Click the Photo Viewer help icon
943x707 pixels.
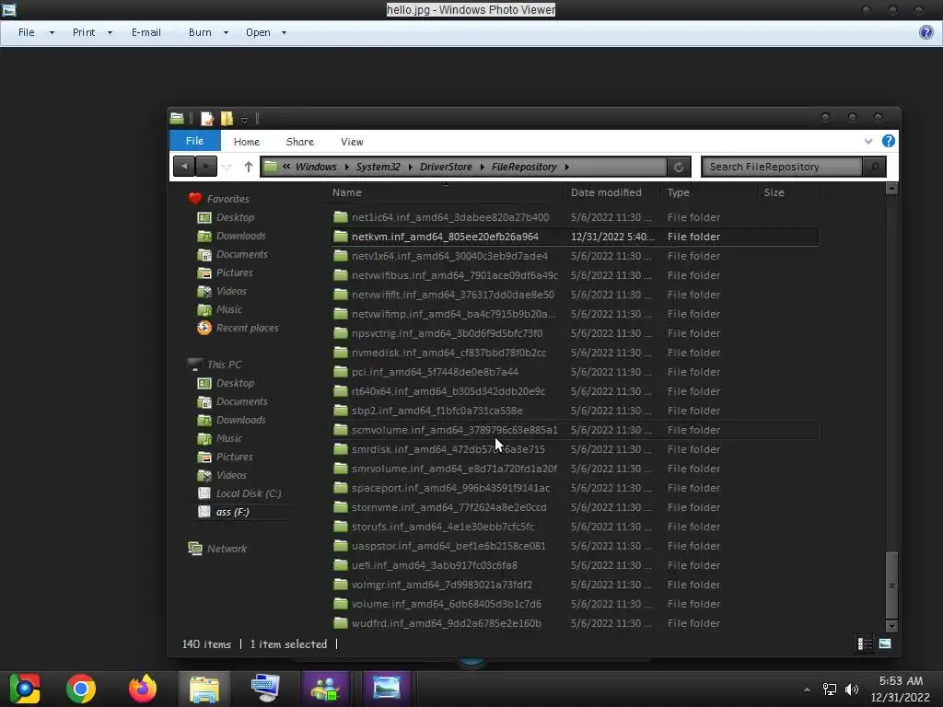(x=926, y=32)
